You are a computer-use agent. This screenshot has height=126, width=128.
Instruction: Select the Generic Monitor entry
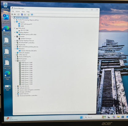[29, 51]
